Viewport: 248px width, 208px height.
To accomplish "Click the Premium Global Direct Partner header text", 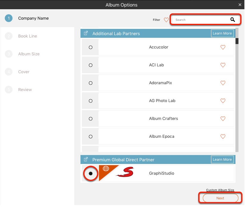I will 123,160.
